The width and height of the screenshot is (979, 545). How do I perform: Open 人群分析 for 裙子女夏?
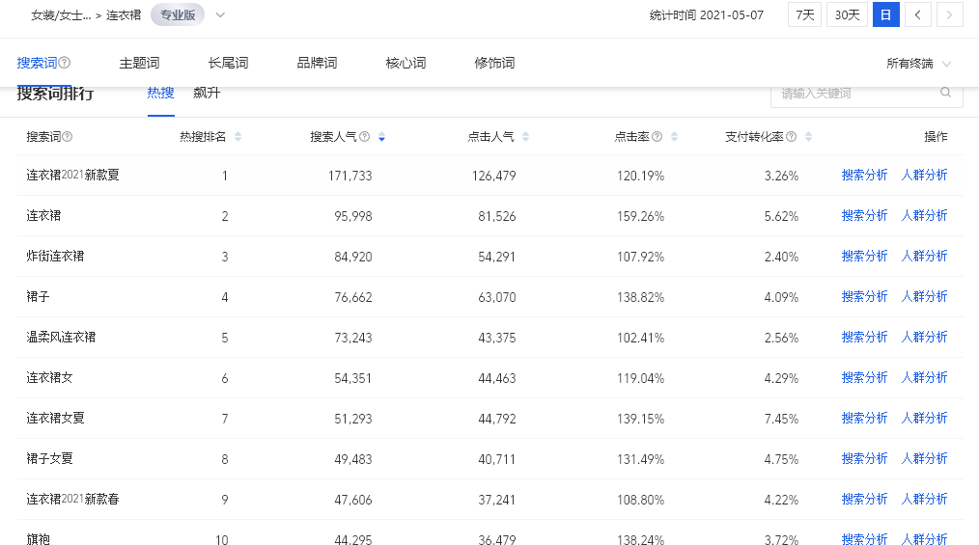(x=925, y=459)
